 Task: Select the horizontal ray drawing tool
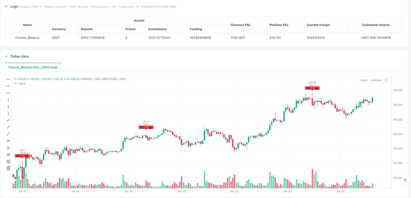(x=8, y=93)
